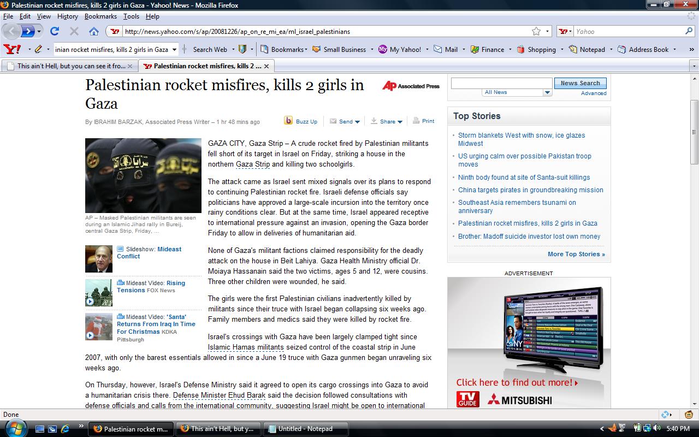The image size is (699, 437).
Task: Click the Yahoo! logo in the toolbar
Action: coord(12,49)
